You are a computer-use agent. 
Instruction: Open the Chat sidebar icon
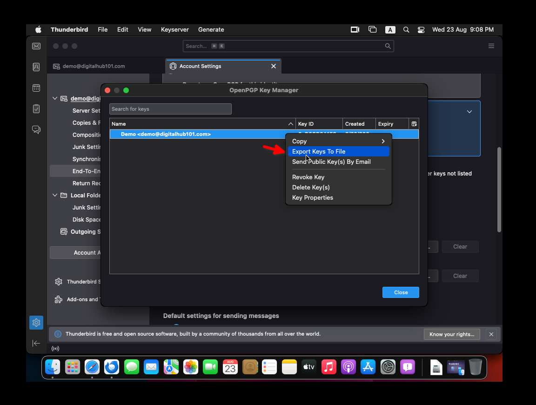pyautogui.click(x=36, y=129)
